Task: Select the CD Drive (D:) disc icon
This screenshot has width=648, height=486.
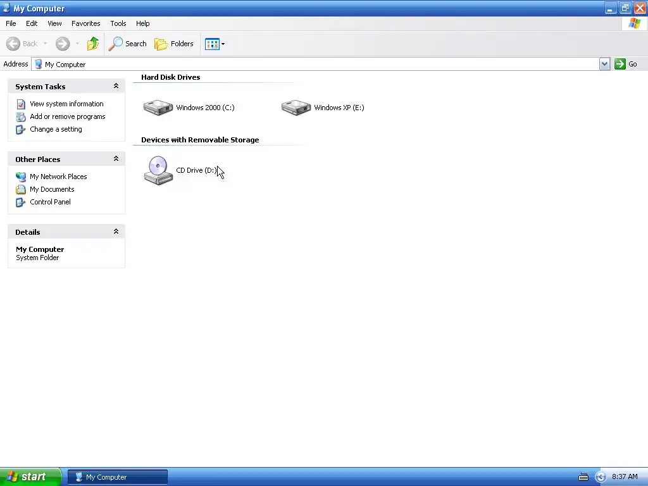Action: pyautogui.click(x=158, y=170)
